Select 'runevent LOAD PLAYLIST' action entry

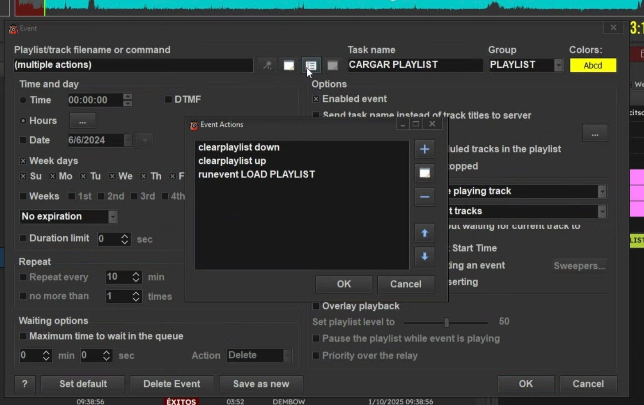tap(256, 174)
